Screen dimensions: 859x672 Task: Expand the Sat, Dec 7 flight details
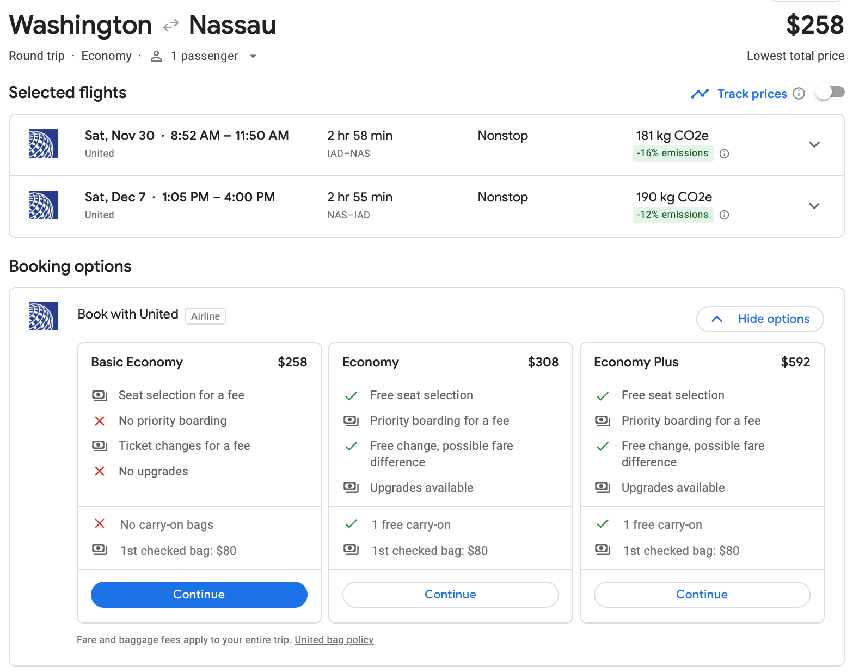click(814, 206)
